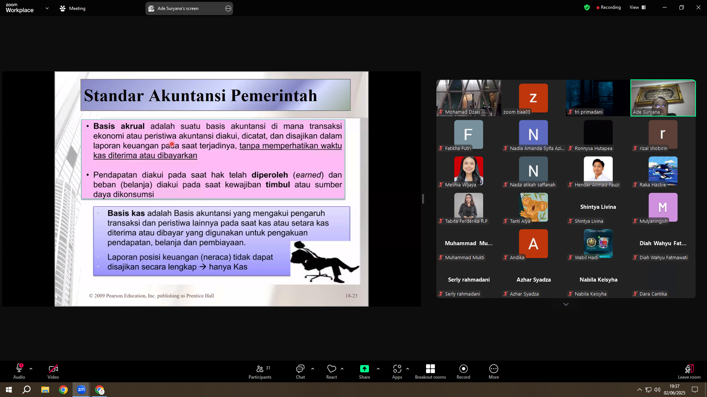This screenshot has height=397, width=707.
Task: Open the Apps panel
Action: coord(397,372)
